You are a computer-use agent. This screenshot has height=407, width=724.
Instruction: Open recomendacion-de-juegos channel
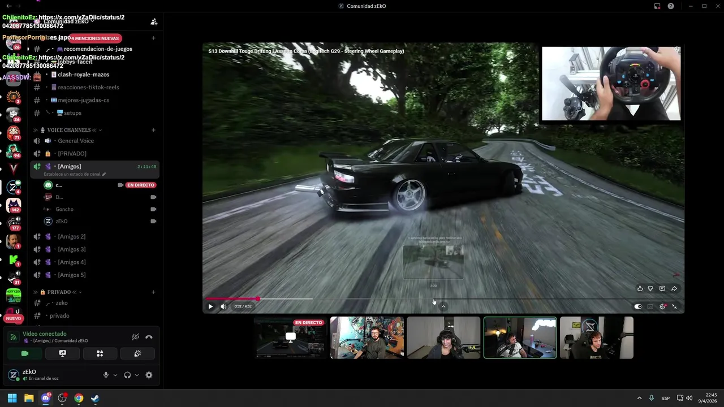click(95, 49)
